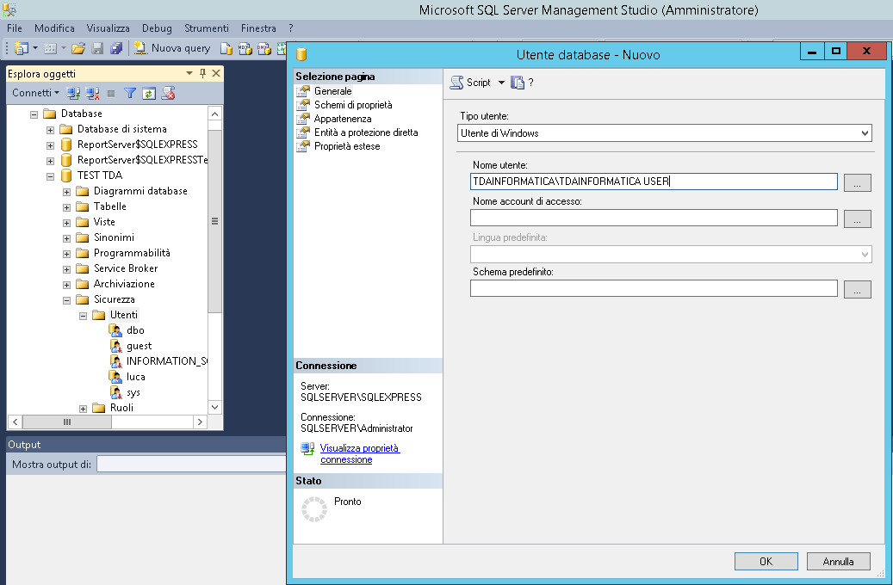893x585 pixels.
Task: Click the Refresh icon in Esplora oggetti
Action: coord(149,93)
